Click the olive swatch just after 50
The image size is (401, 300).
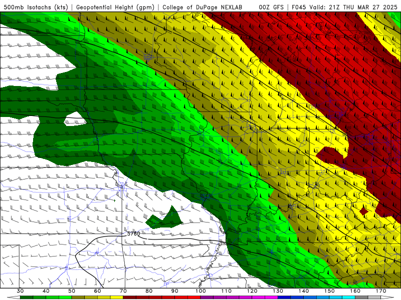point(78,297)
